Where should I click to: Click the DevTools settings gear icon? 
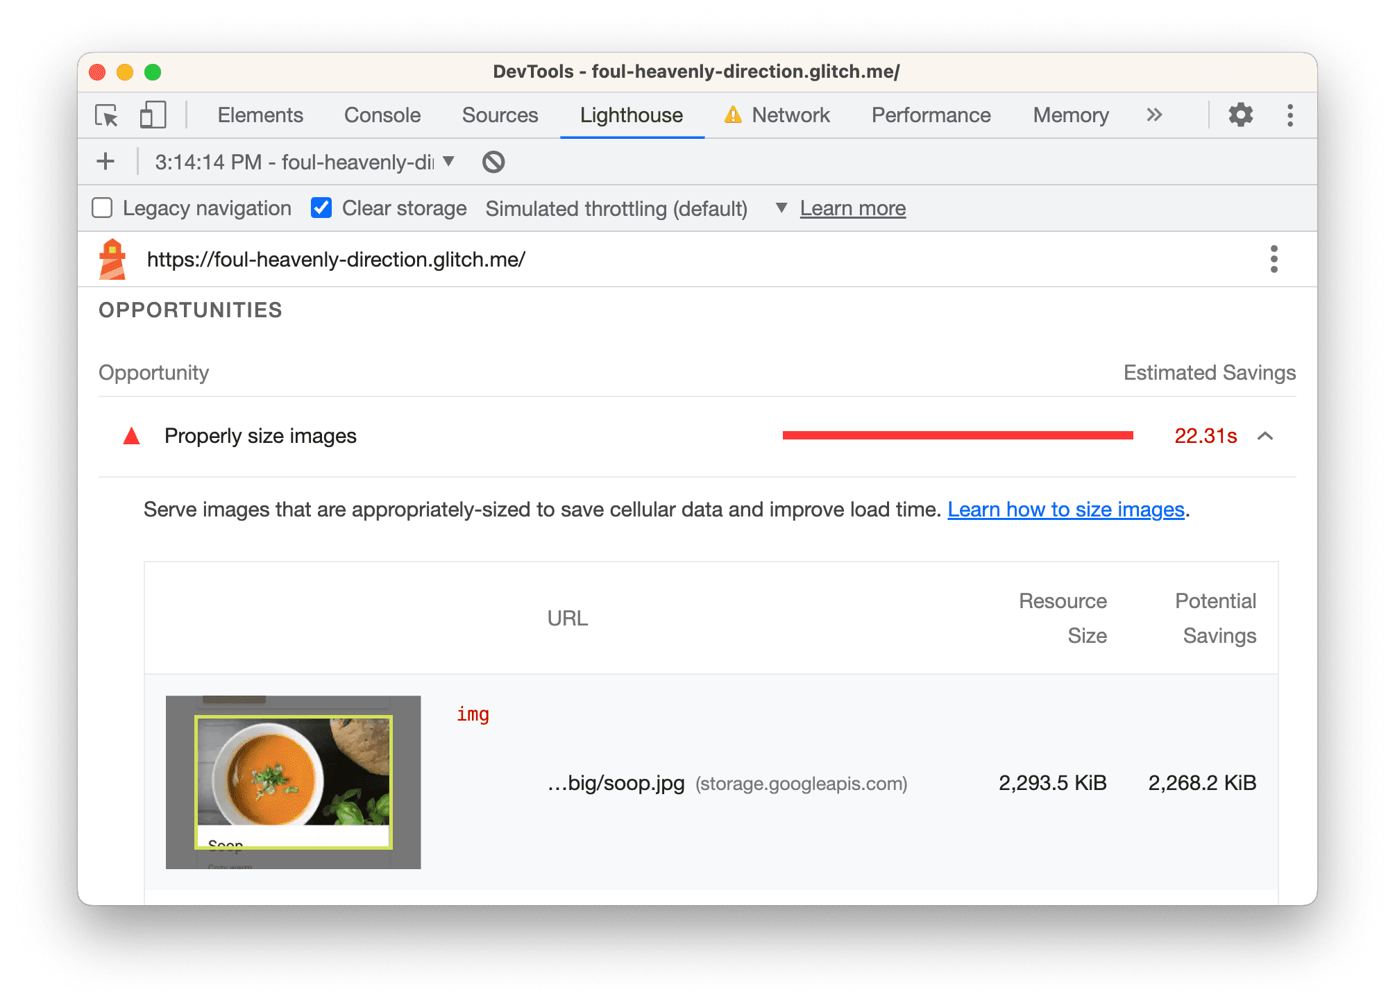[1242, 115]
